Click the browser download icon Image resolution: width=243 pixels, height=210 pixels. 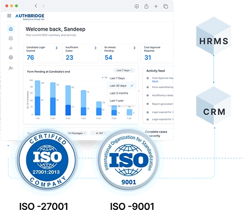(x=136, y=6)
